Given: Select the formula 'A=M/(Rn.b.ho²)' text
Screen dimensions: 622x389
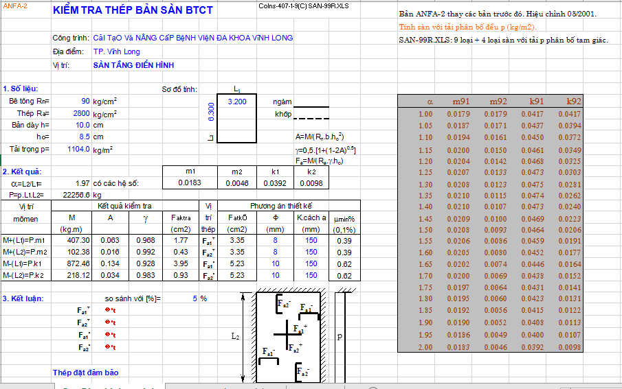Looking at the screenshot, I should click(320, 137).
